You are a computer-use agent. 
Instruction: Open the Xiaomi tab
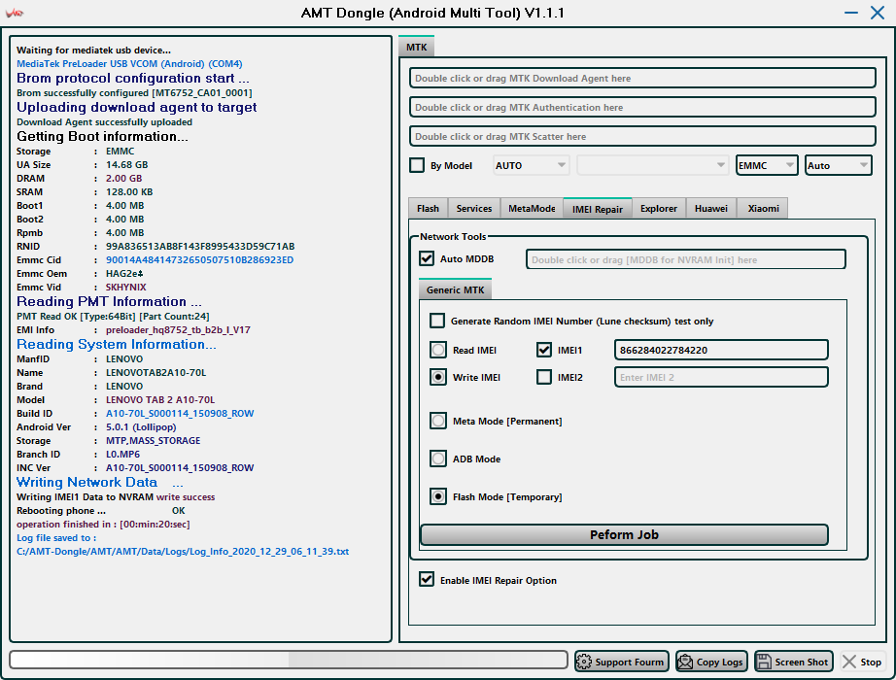tap(763, 209)
